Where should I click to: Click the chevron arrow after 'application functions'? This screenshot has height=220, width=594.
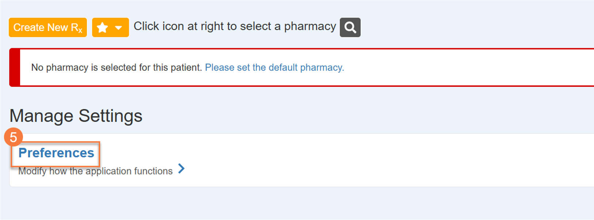point(181,169)
